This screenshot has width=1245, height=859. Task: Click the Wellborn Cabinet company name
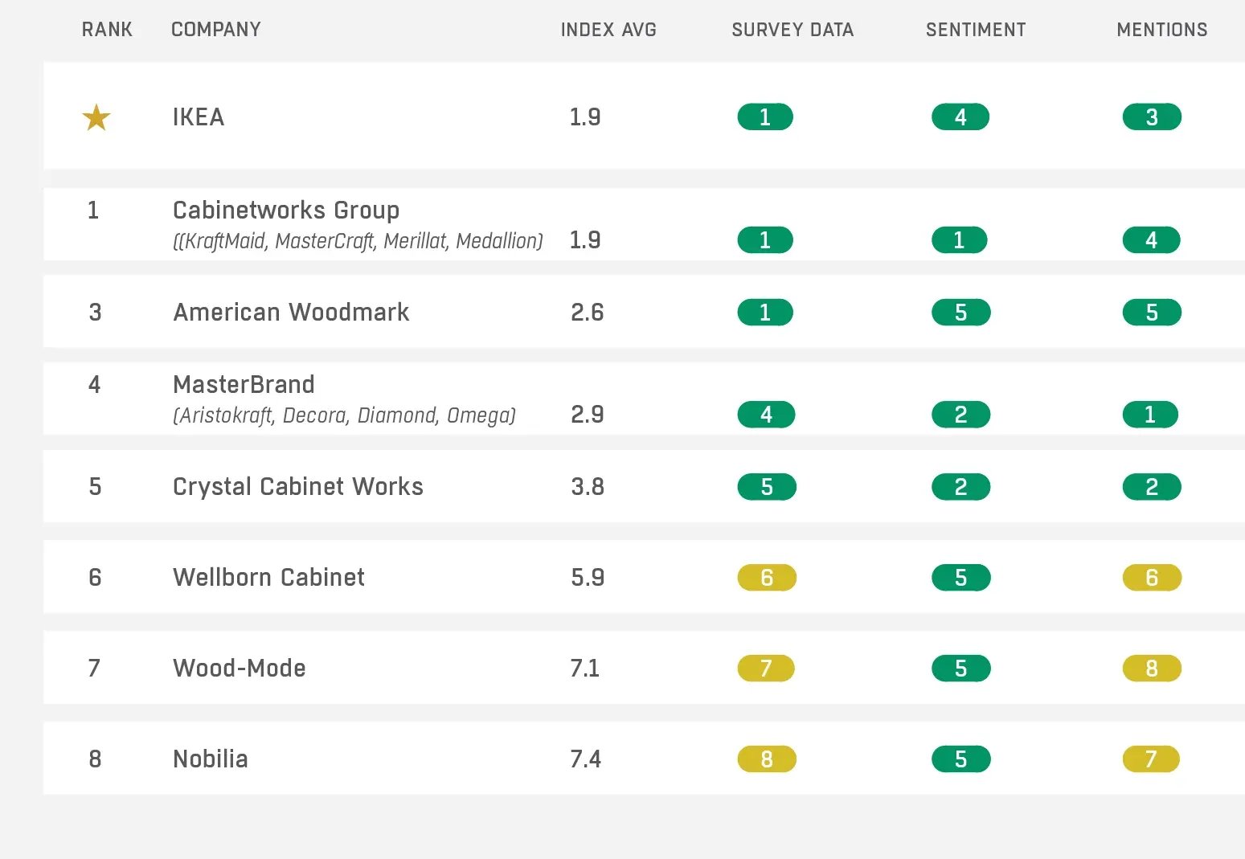click(x=268, y=578)
